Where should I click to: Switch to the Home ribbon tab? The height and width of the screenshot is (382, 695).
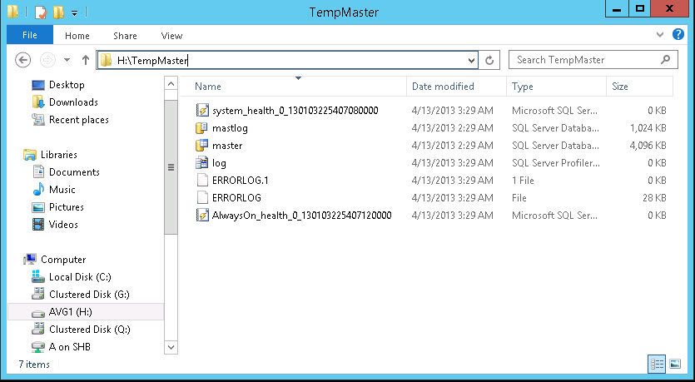pos(77,36)
